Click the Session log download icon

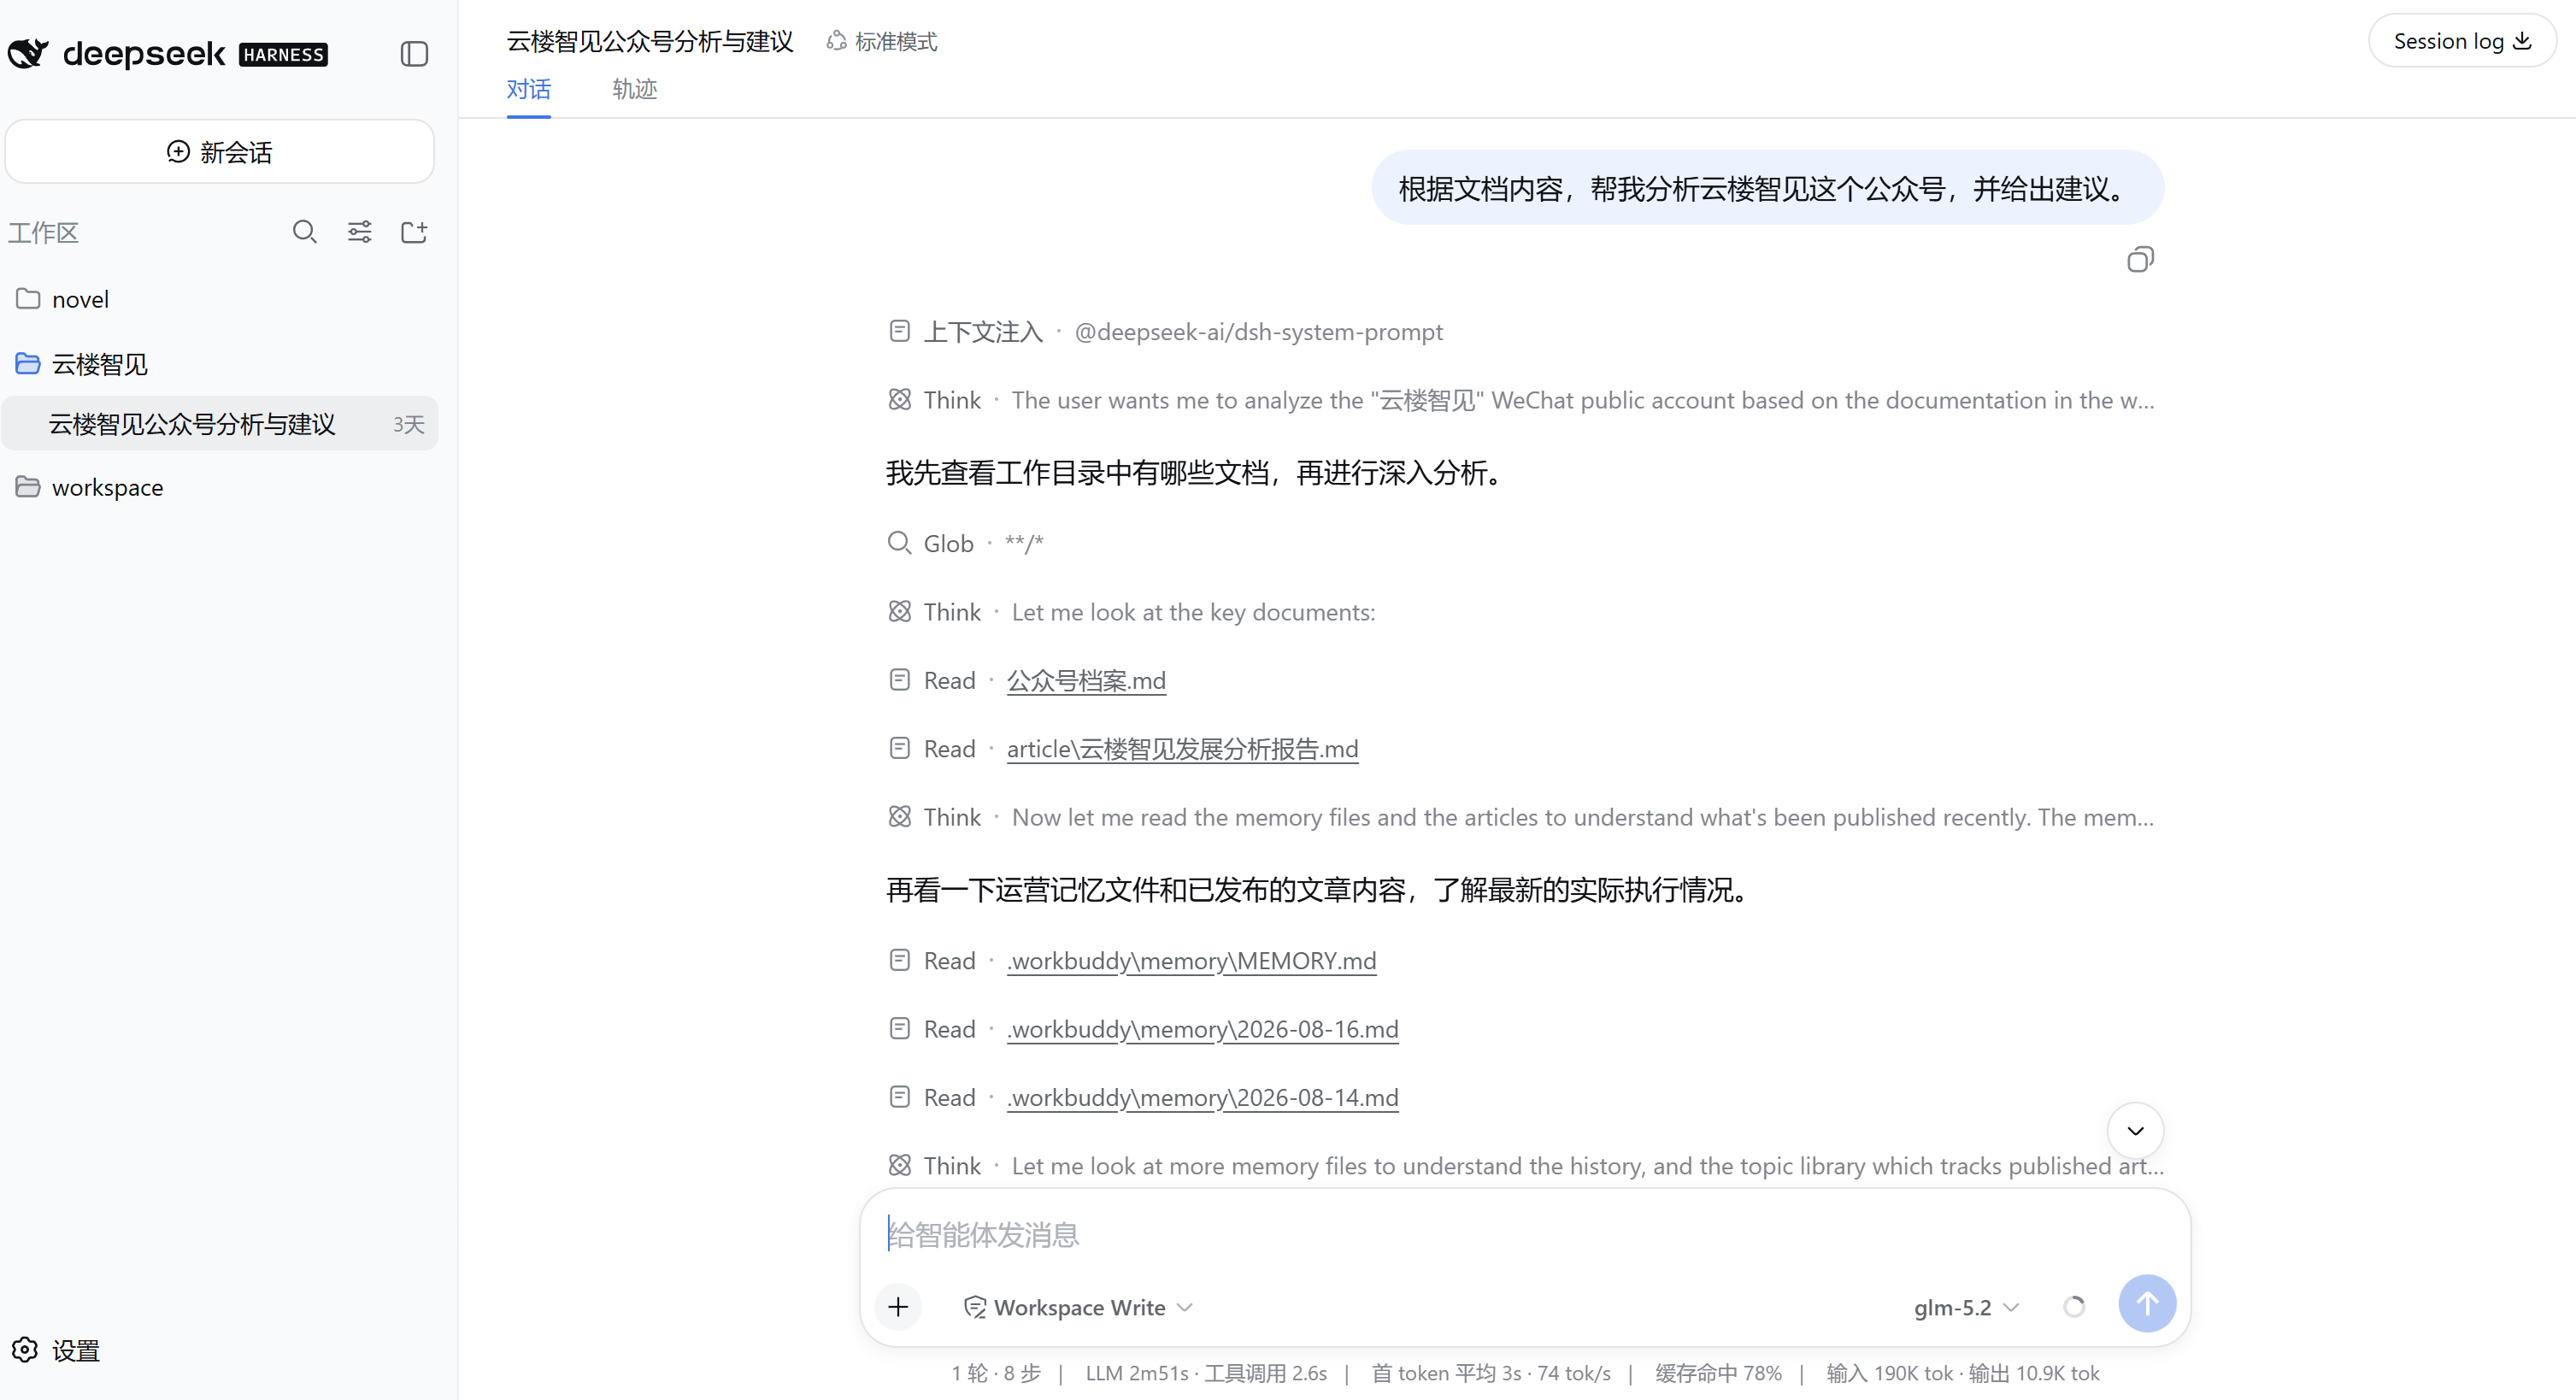click(2522, 41)
